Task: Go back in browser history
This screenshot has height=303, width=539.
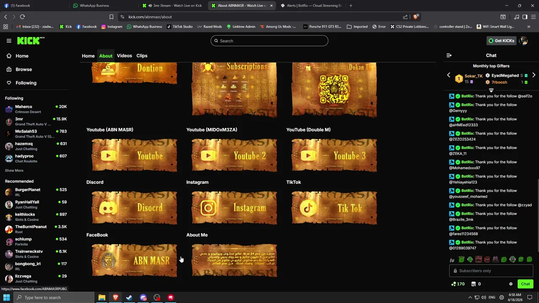Action: coord(5,17)
